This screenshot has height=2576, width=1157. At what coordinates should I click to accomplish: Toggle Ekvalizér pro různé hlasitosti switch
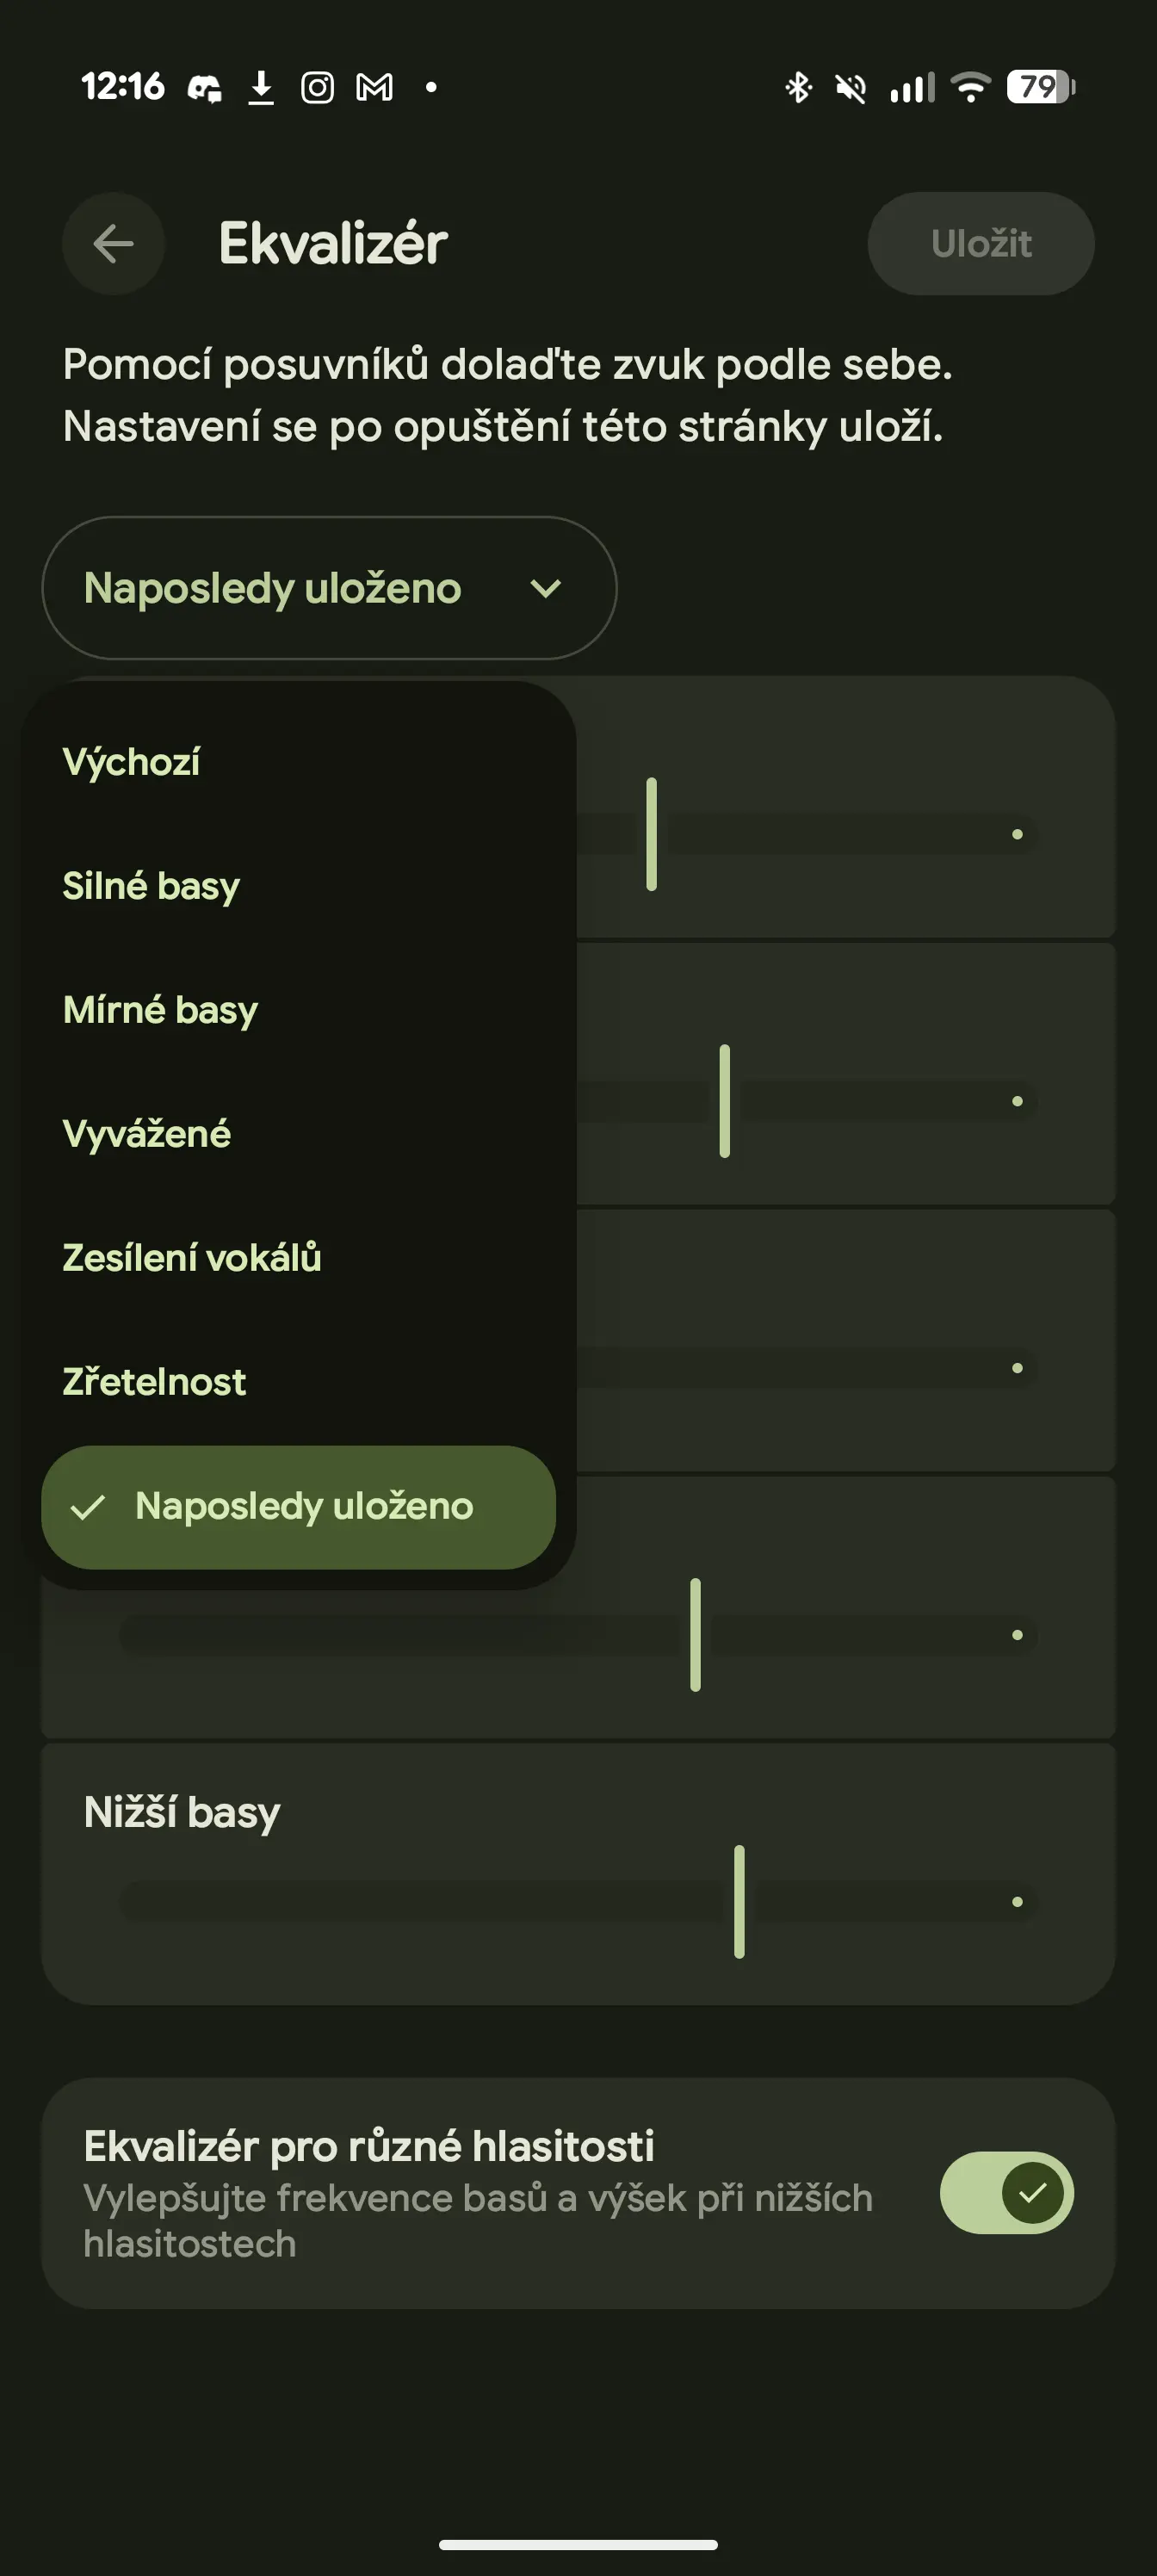pos(1006,2193)
